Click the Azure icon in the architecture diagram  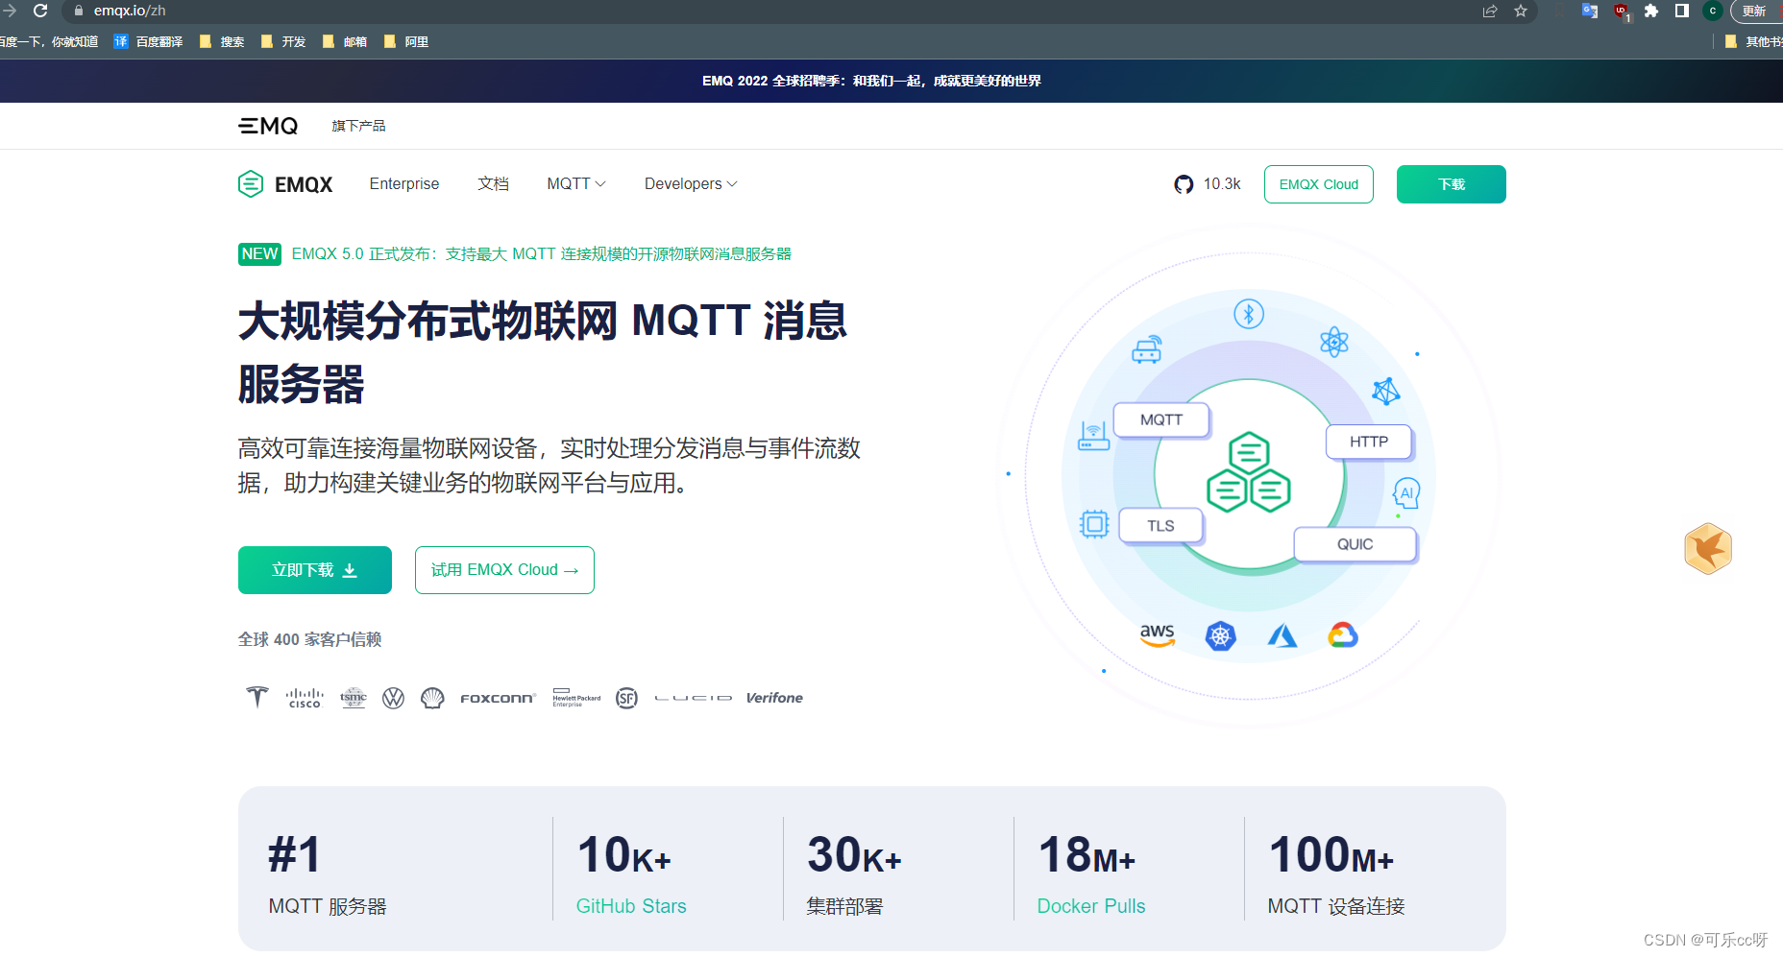[x=1282, y=634]
